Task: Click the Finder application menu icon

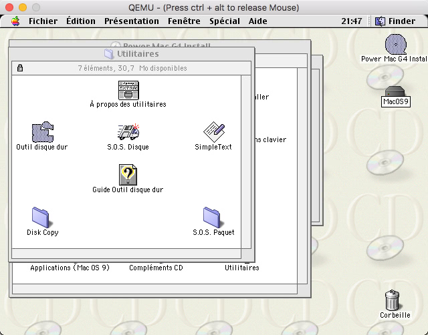Action: pyautogui.click(x=380, y=21)
